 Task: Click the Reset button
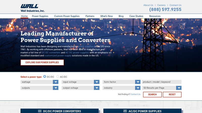(172, 95)
